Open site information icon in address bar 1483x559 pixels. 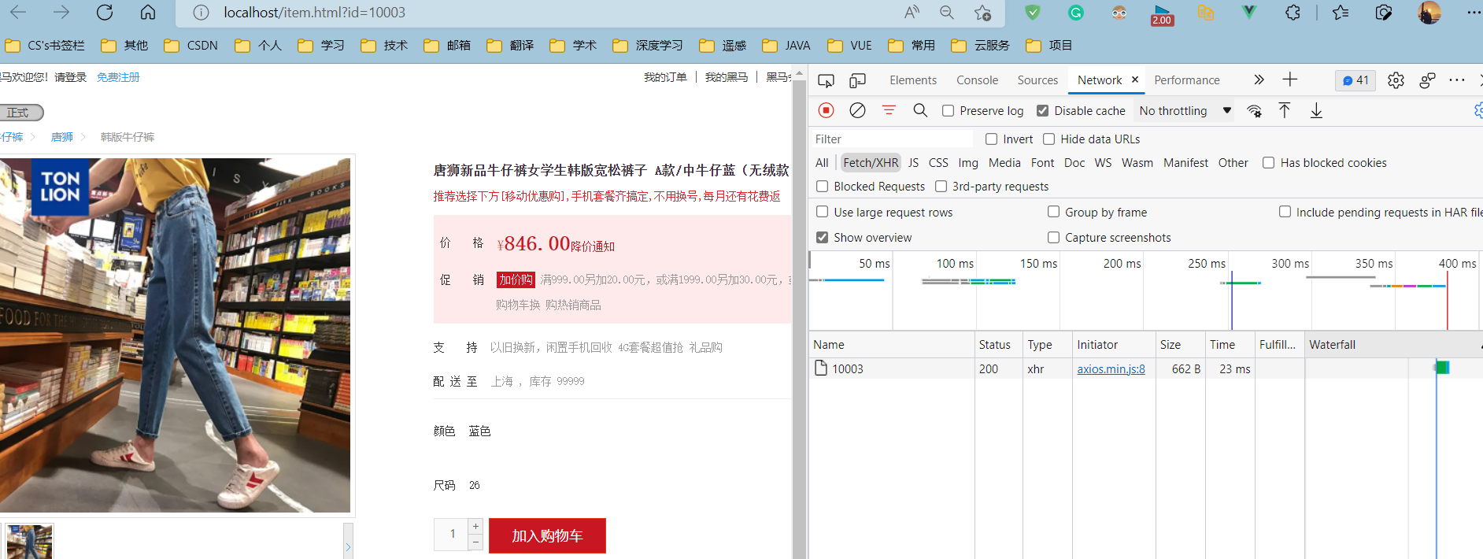202,13
